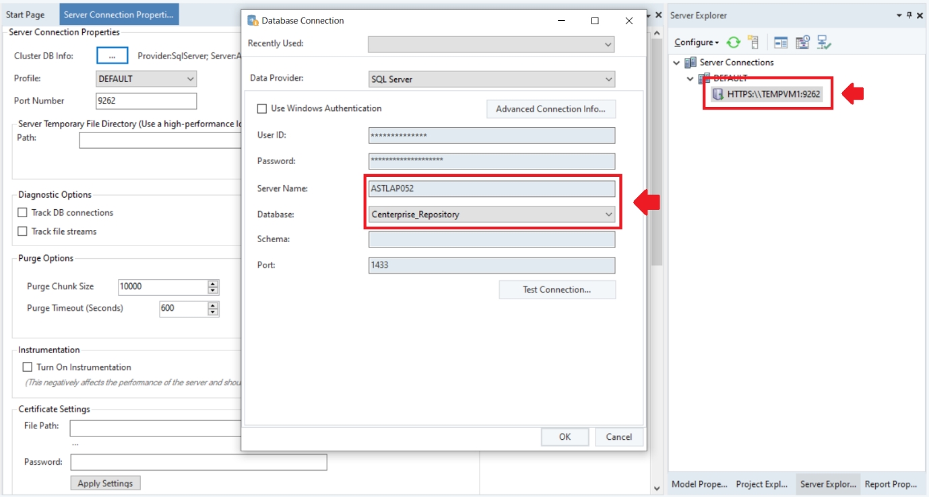This screenshot has width=929, height=497.
Task: Close the Server Explorer panel
Action: tap(920, 15)
